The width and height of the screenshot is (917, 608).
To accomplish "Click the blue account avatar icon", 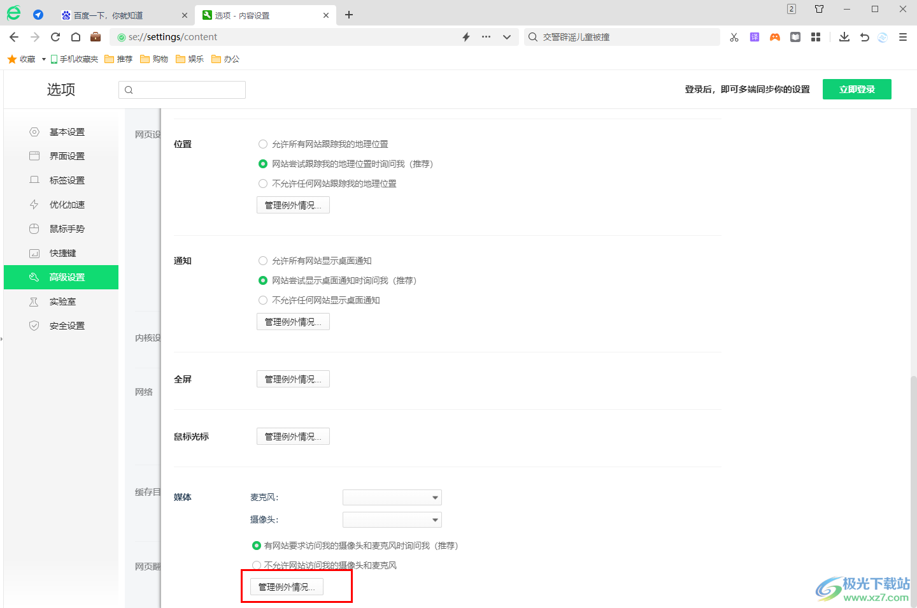I will (x=38, y=15).
